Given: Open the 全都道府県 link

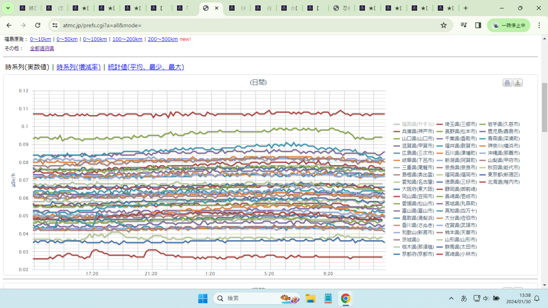Looking at the screenshot, I should pyautogui.click(x=42, y=48).
